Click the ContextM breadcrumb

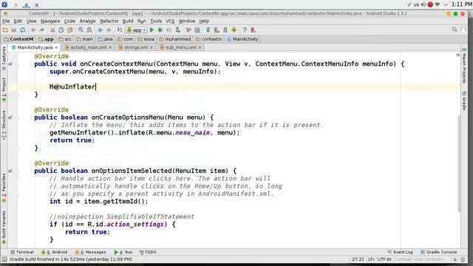pyautogui.click(x=18, y=39)
